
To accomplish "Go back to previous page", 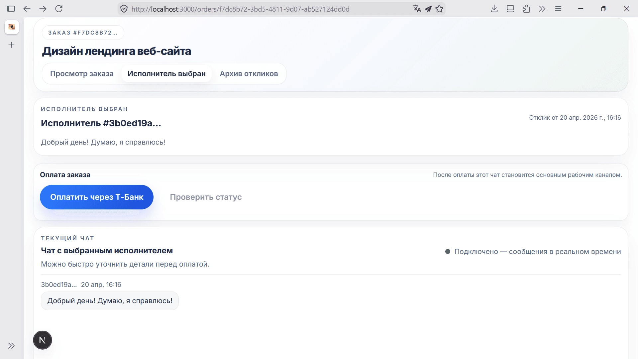I will 27,9.
